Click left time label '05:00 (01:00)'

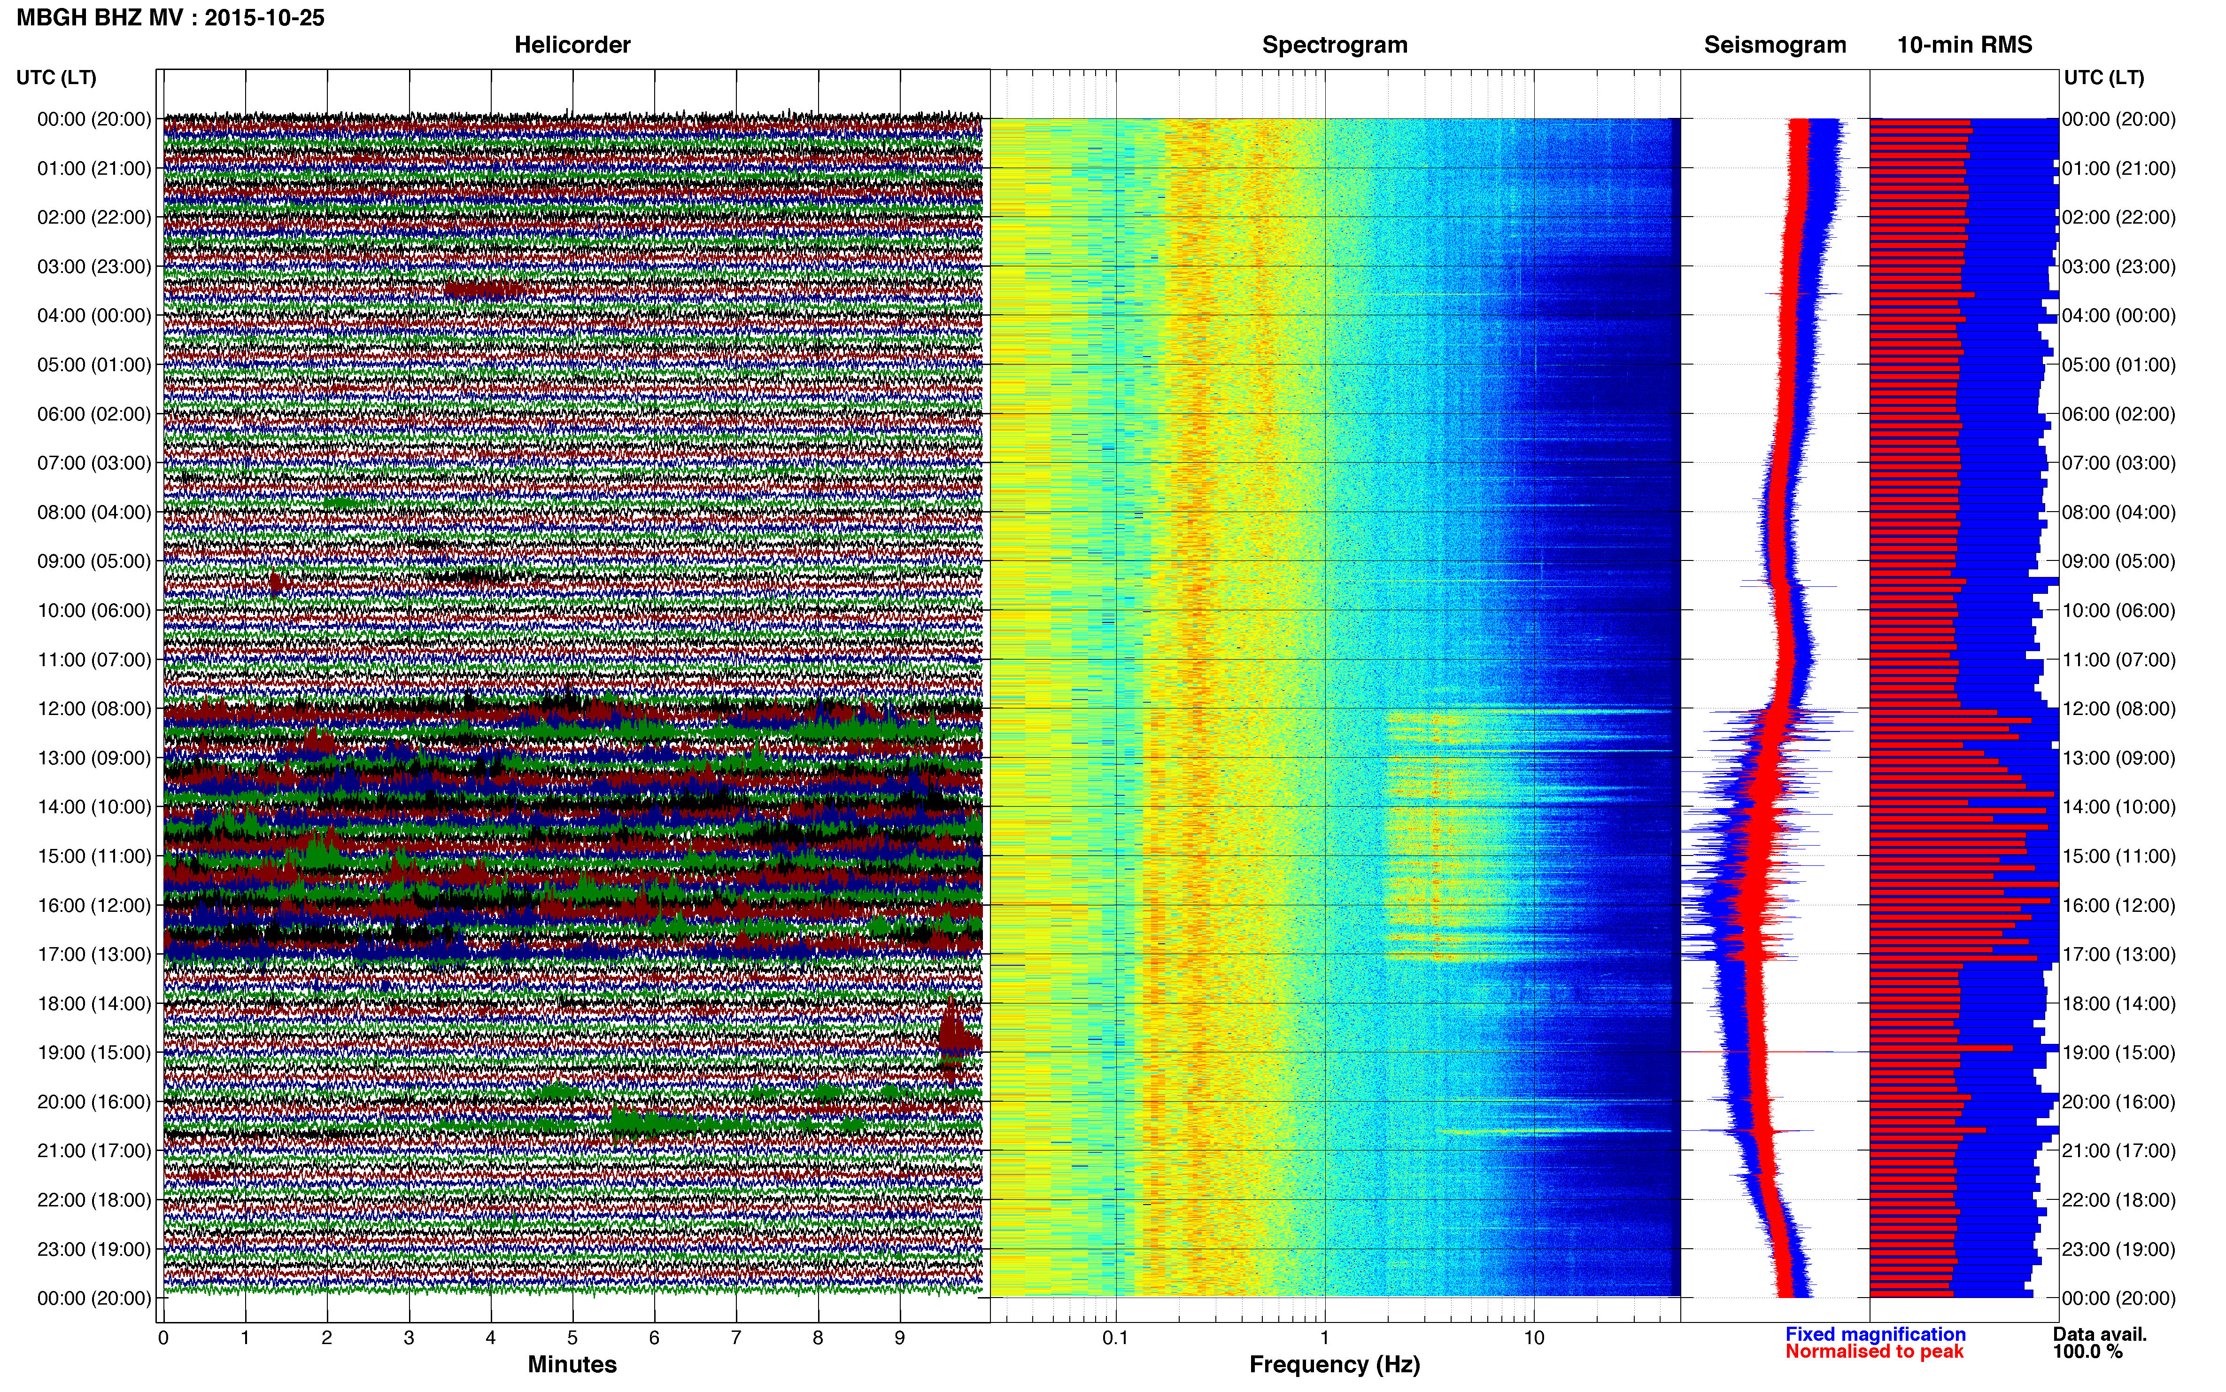click(94, 365)
